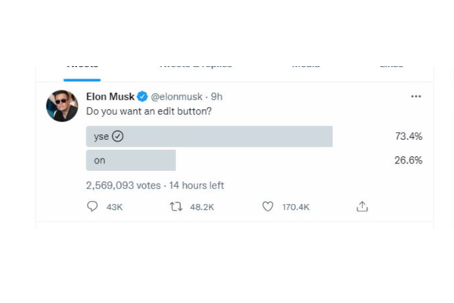Click the 170.4K likes count
The height and width of the screenshot is (303, 454).
coord(296,206)
